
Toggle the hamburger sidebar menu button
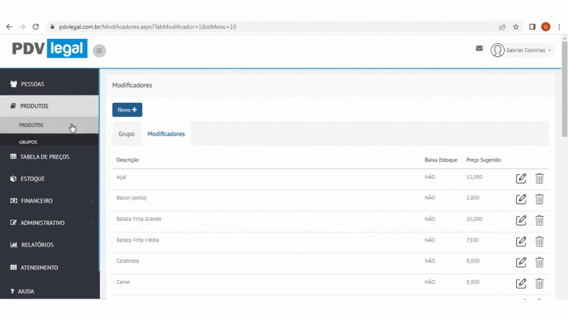point(99,51)
